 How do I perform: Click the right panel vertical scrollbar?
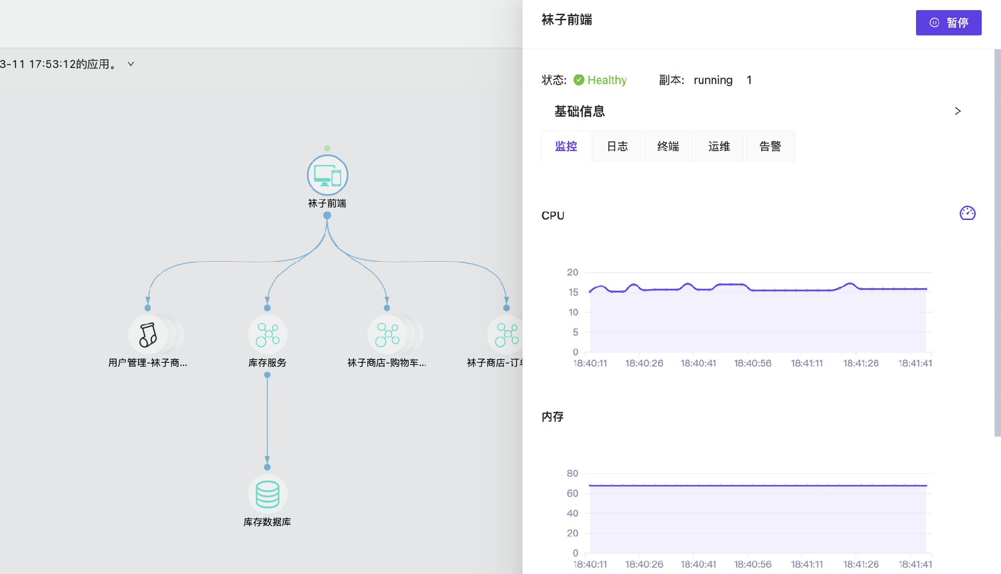coord(997,242)
